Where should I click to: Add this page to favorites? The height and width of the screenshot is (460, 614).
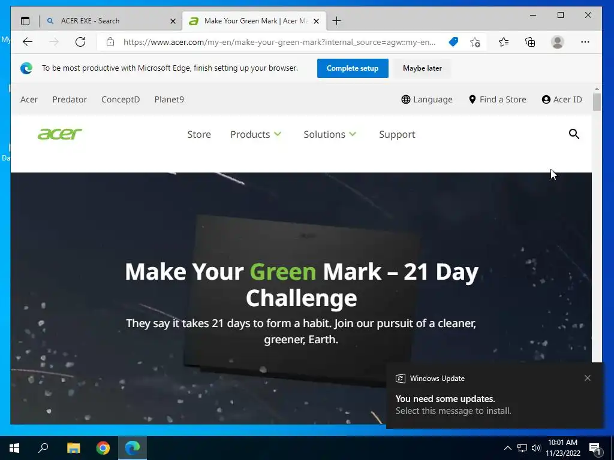(x=475, y=42)
